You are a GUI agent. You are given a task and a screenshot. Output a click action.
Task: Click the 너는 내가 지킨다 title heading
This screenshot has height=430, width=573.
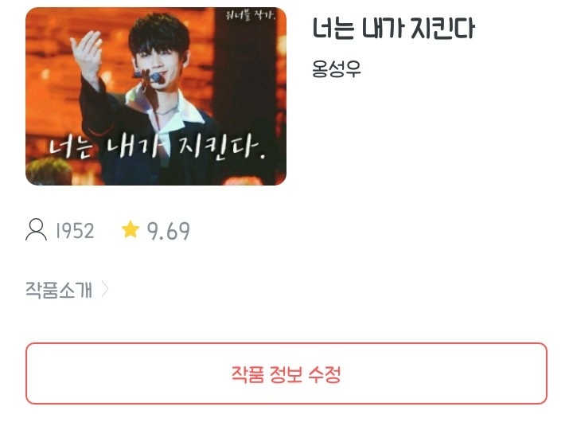[x=394, y=28]
